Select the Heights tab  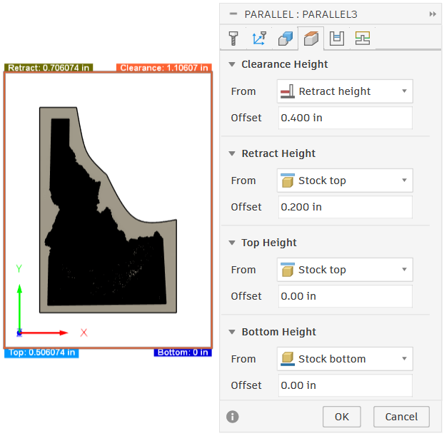coord(311,39)
